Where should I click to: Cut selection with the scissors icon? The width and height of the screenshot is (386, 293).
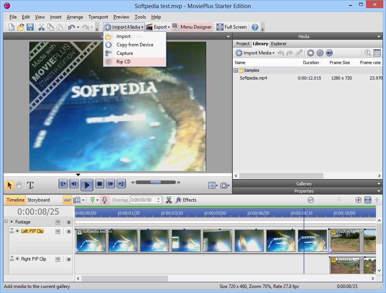[x=41, y=27]
